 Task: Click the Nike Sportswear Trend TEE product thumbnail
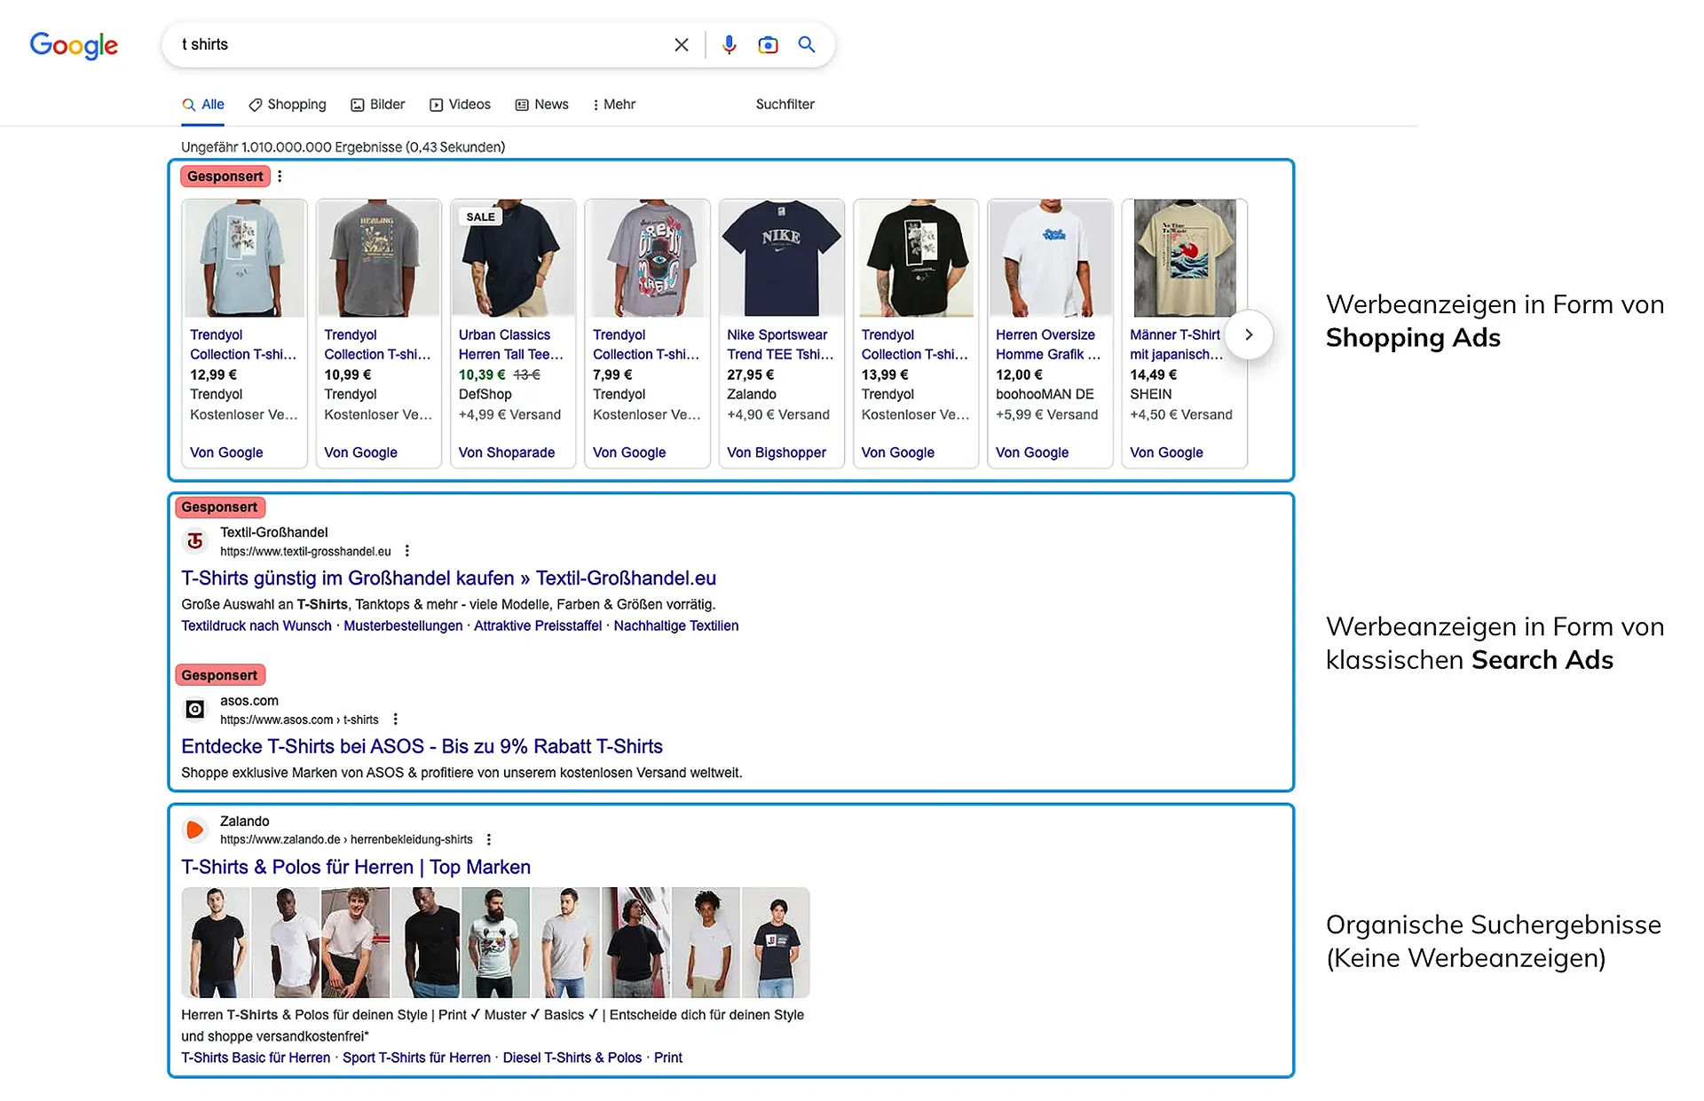pyautogui.click(x=780, y=259)
